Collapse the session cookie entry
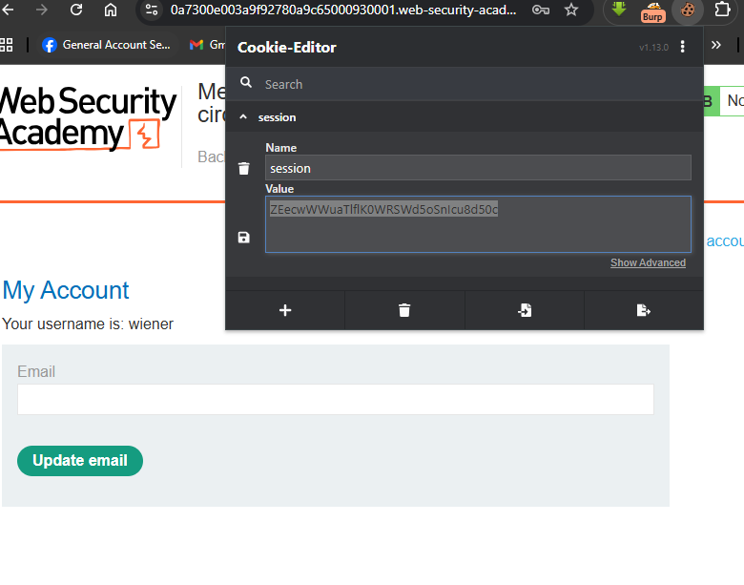Image resolution: width=744 pixels, height=585 pixels. coord(243,116)
